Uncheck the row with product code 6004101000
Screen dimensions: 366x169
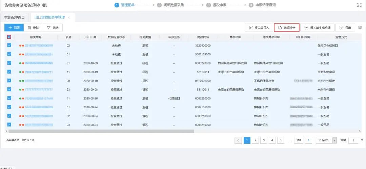coord(9,107)
